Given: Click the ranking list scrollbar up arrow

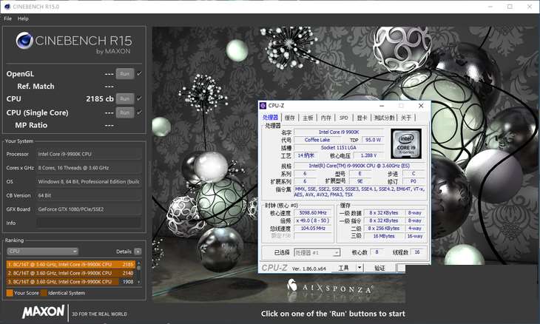Looking at the screenshot, I should click(x=139, y=263).
